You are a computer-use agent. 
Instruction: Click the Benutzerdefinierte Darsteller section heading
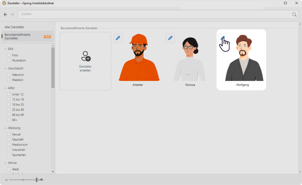79,28
